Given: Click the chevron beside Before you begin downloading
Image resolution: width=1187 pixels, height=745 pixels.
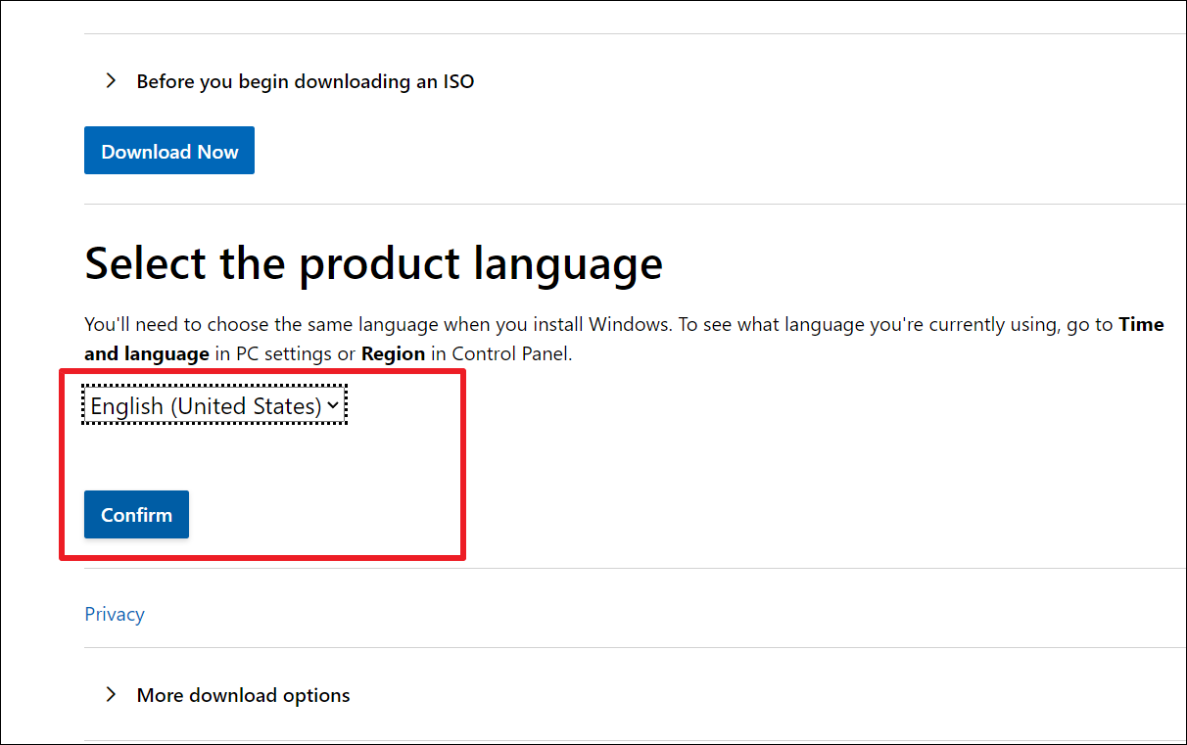Looking at the screenshot, I should (x=111, y=81).
